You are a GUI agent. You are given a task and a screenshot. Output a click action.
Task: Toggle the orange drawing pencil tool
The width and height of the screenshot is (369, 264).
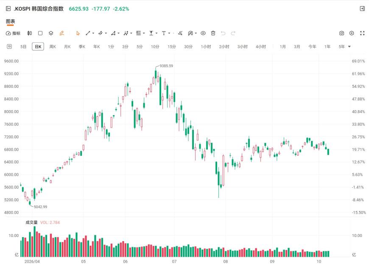[x=61, y=33]
